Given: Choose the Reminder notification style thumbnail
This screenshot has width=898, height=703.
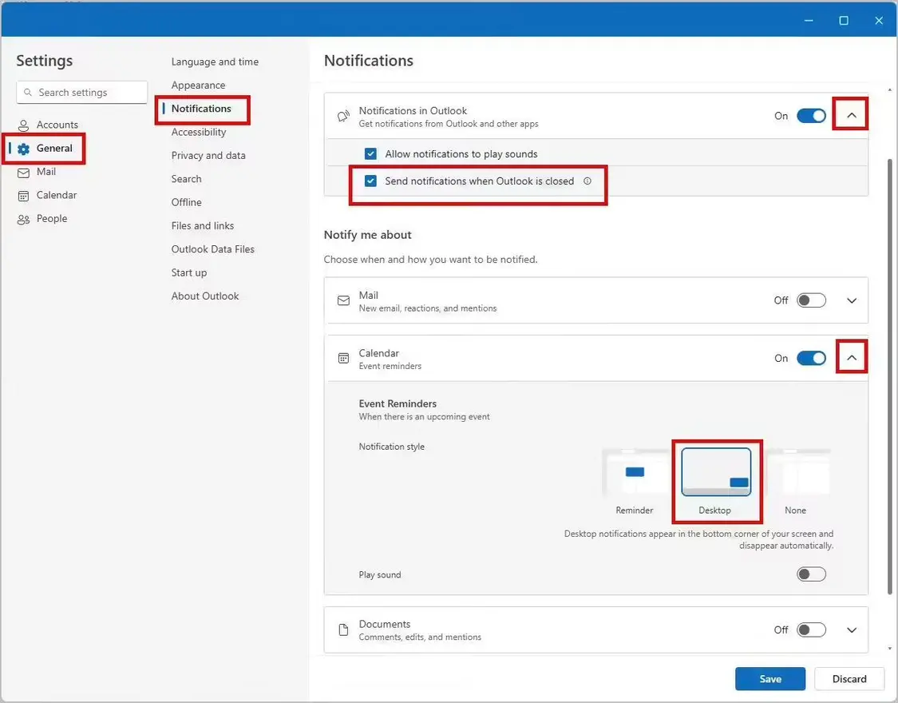Looking at the screenshot, I should pos(635,473).
